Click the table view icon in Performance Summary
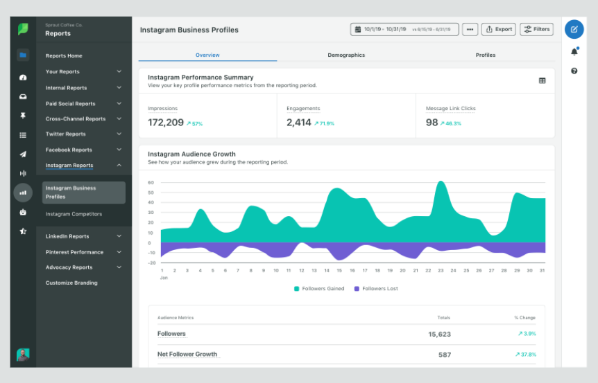The width and height of the screenshot is (598, 383). 542,81
